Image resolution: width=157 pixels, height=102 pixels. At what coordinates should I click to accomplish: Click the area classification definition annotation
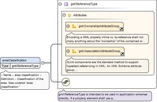pos(25,81)
